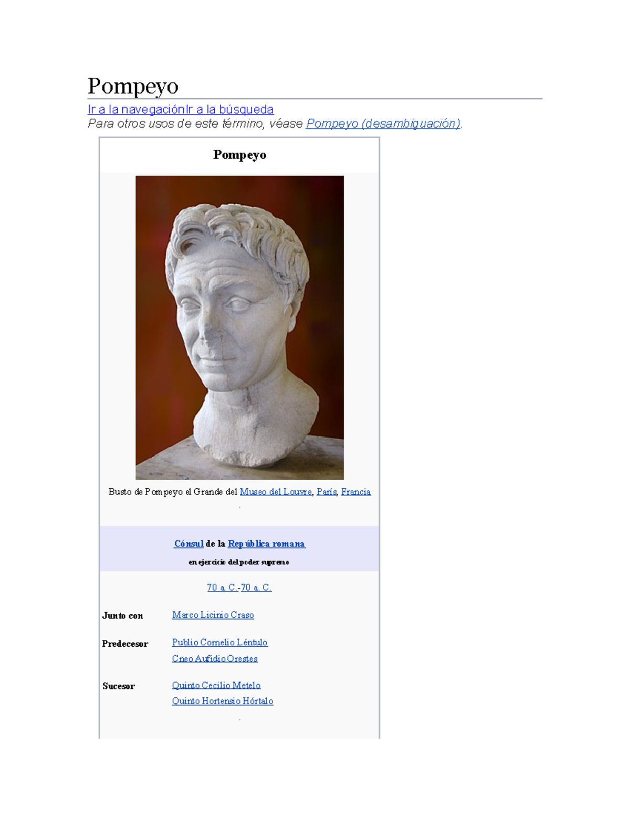Open the 'Marco Licinio Craso' link
Image resolution: width=630 pixels, height=816 pixels.
[213, 615]
